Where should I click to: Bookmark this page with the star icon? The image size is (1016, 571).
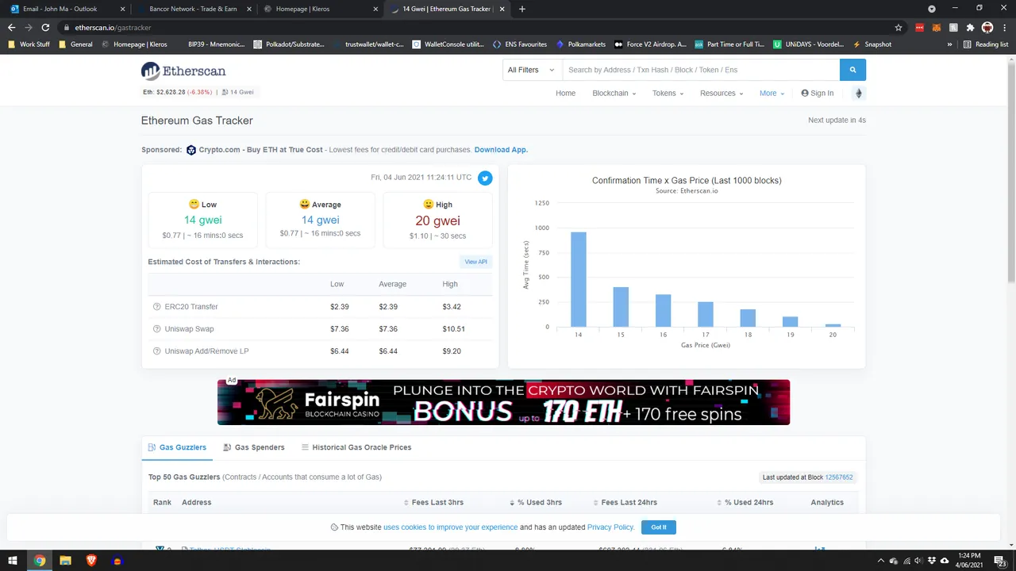(x=899, y=28)
